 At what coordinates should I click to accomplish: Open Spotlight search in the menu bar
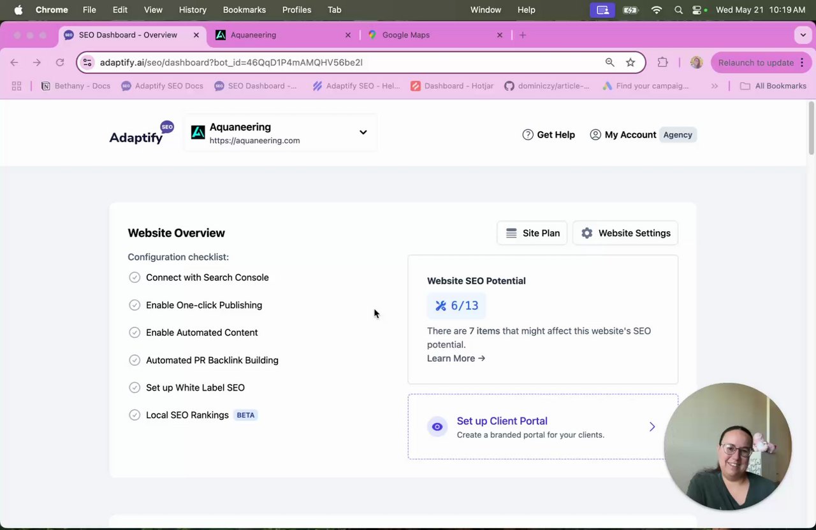[x=678, y=10]
